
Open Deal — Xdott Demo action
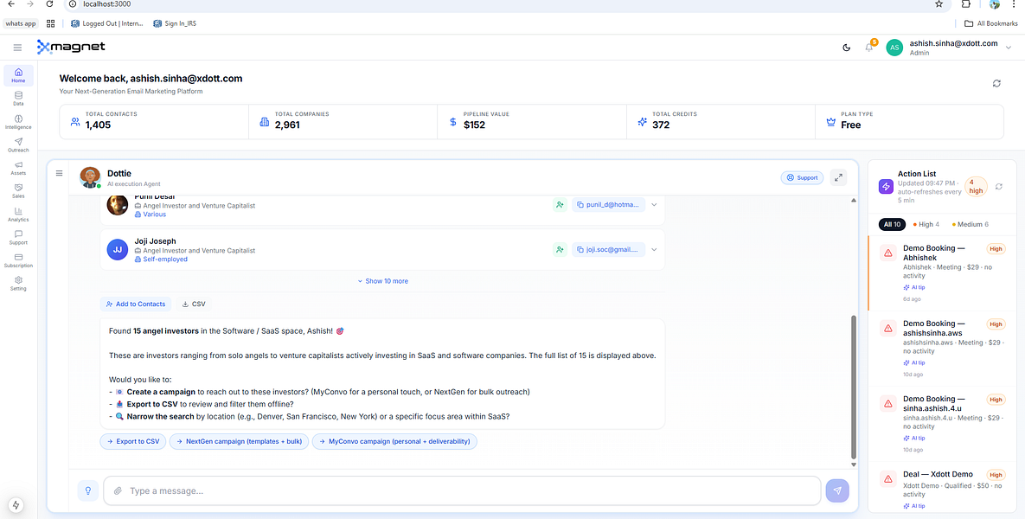(x=941, y=488)
